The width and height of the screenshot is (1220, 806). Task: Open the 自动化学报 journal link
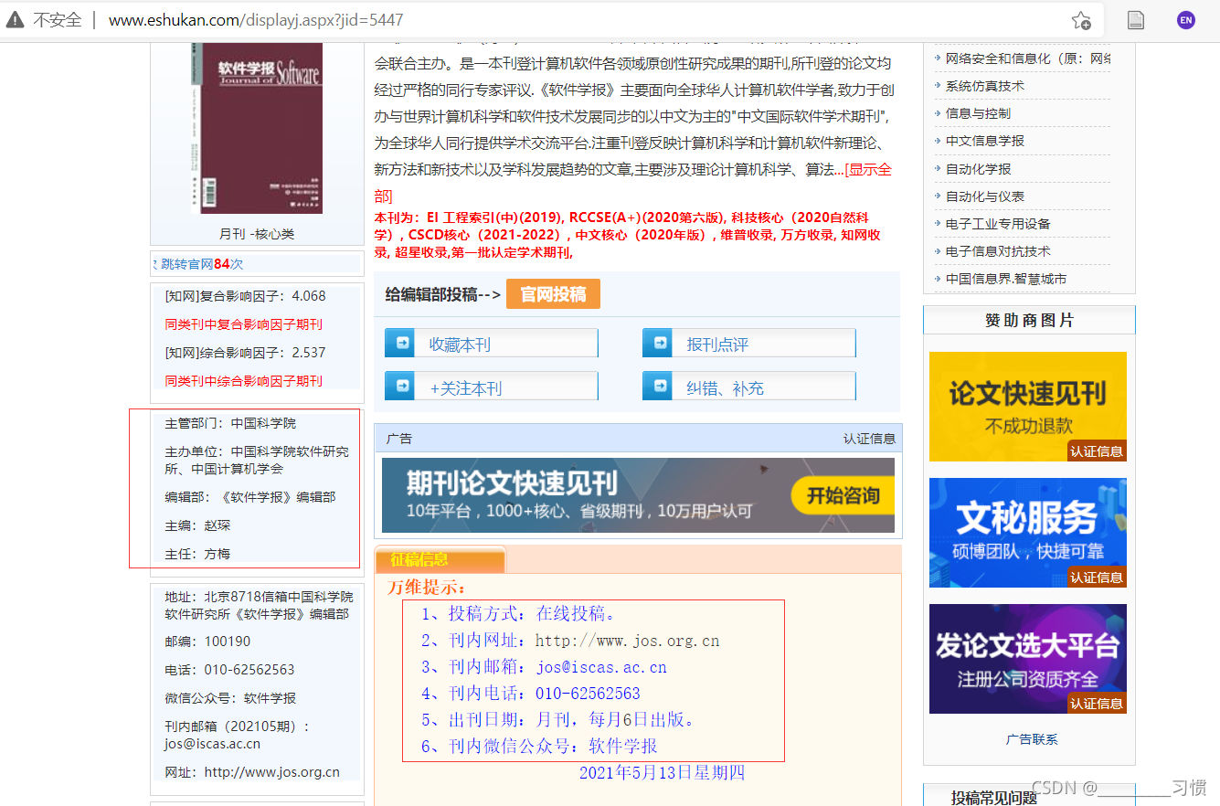point(978,169)
